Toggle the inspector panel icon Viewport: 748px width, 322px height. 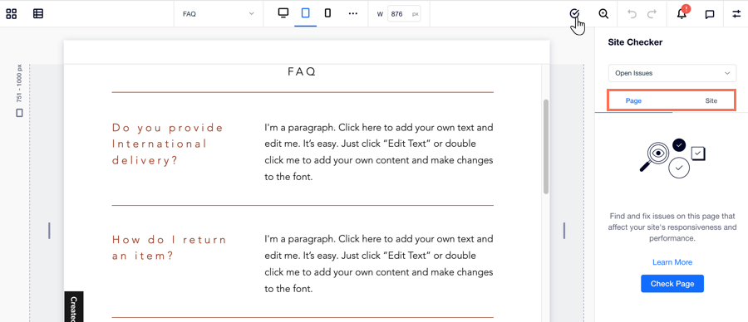coord(736,14)
